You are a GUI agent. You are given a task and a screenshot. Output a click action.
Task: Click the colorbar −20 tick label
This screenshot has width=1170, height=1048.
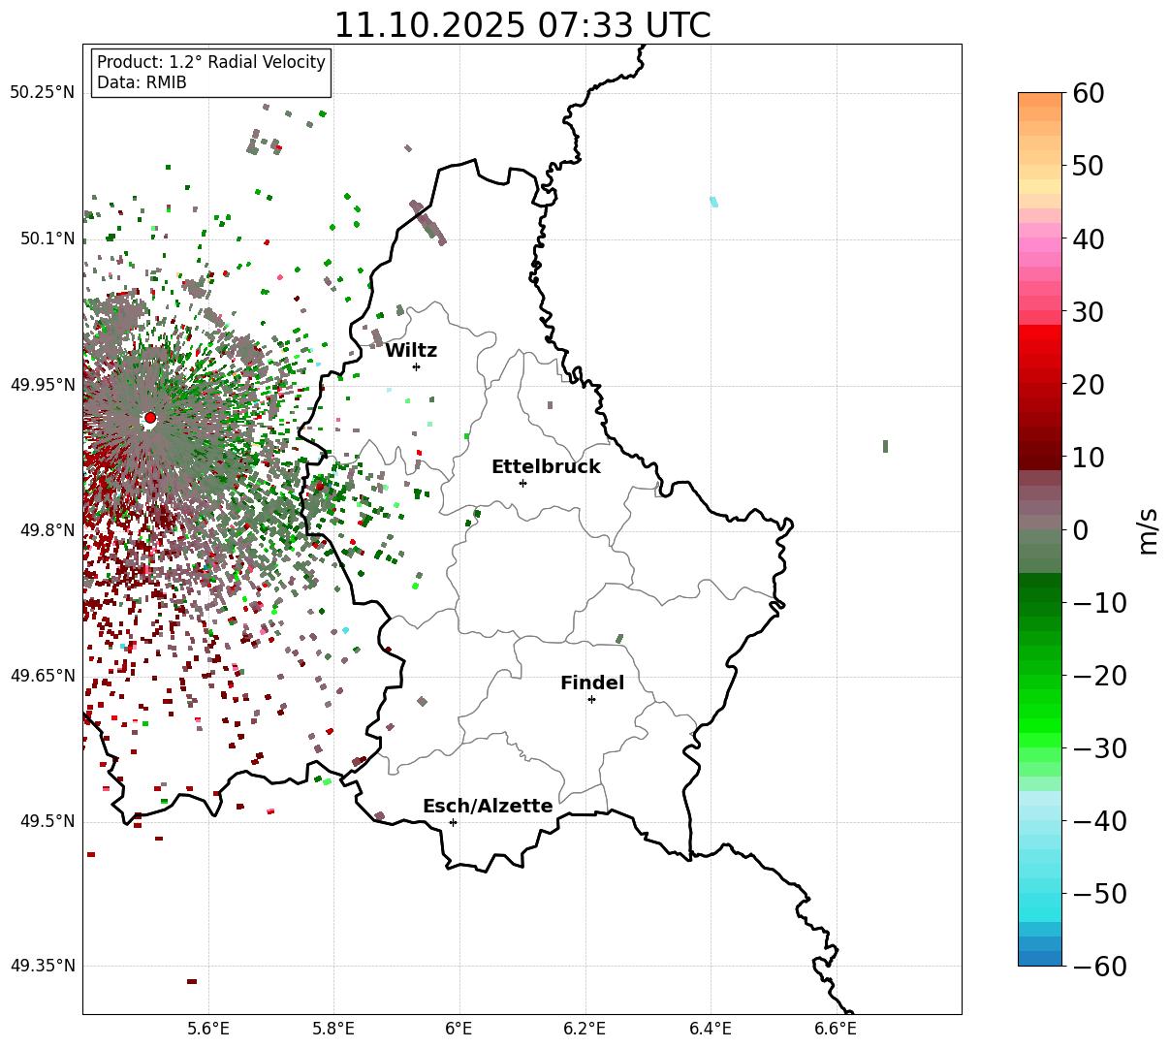click(x=1099, y=676)
